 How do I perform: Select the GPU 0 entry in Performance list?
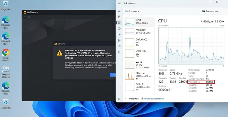click(139, 87)
